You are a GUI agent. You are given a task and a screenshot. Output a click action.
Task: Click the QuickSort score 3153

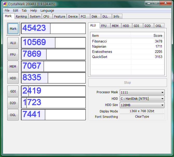pyautogui.click(x=159, y=57)
